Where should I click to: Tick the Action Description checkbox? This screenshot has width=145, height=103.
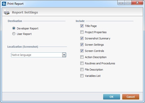pos(82,57)
